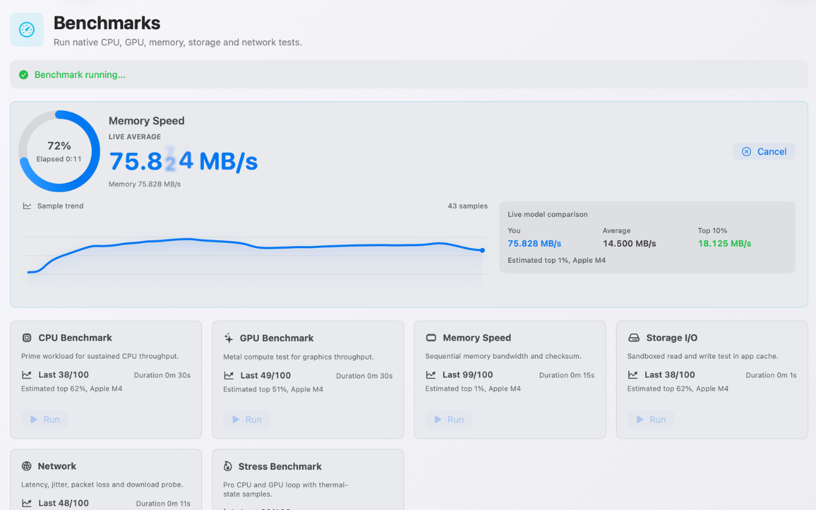Click trend icon beside Last 49/100
The height and width of the screenshot is (510, 816).
(229, 375)
